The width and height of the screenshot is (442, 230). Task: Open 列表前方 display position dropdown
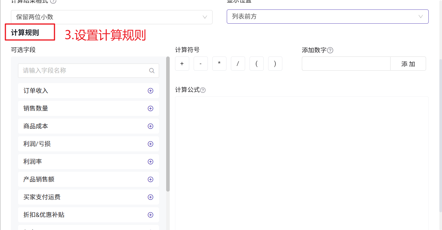point(327,17)
